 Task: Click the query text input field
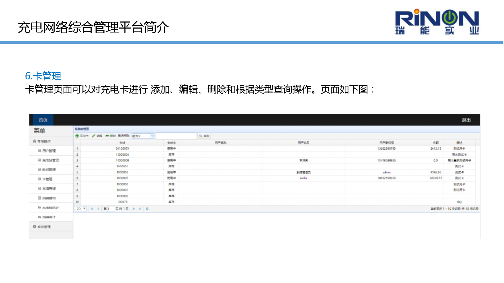click(x=176, y=136)
